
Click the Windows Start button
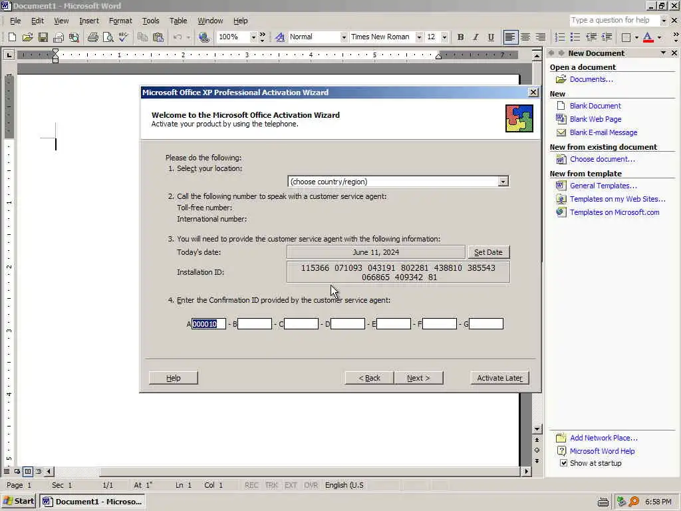click(19, 502)
